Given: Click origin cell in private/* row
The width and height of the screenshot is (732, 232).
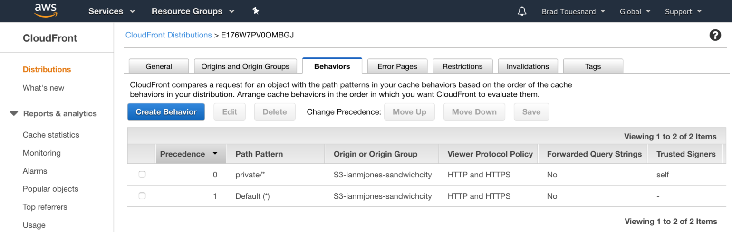Looking at the screenshot, I should pos(383,175).
